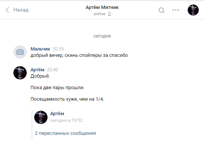Click the Артём Митник chat title
Image resolution: width=204 pixels, height=143 pixels.
(x=102, y=7)
